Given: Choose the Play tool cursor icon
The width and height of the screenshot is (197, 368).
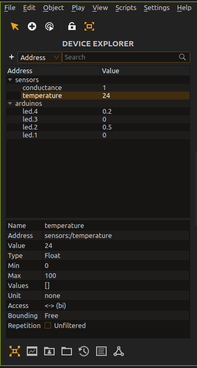Looking at the screenshot, I should coord(49,26).
